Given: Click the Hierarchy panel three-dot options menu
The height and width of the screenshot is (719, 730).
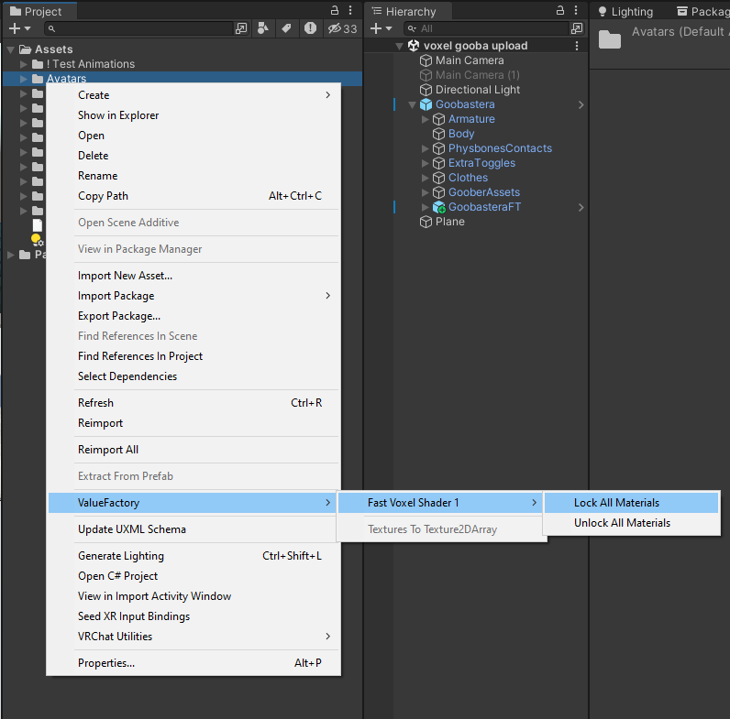Looking at the screenshot, I should [577, 11].
